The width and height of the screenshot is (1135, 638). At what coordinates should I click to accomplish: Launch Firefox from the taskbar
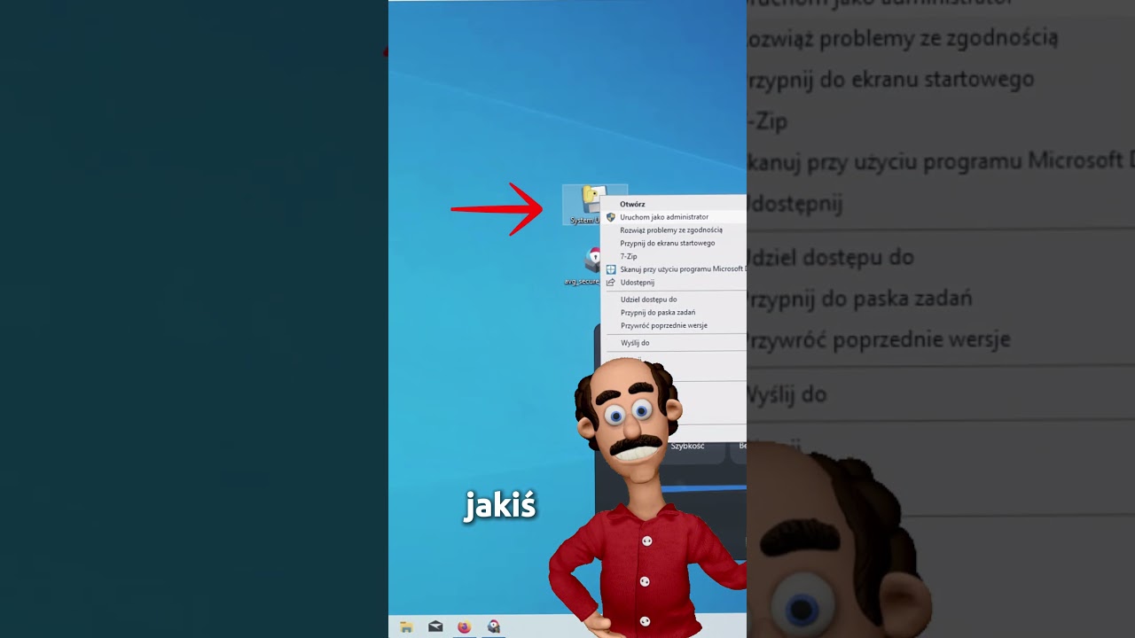click(x=464, y=626)
